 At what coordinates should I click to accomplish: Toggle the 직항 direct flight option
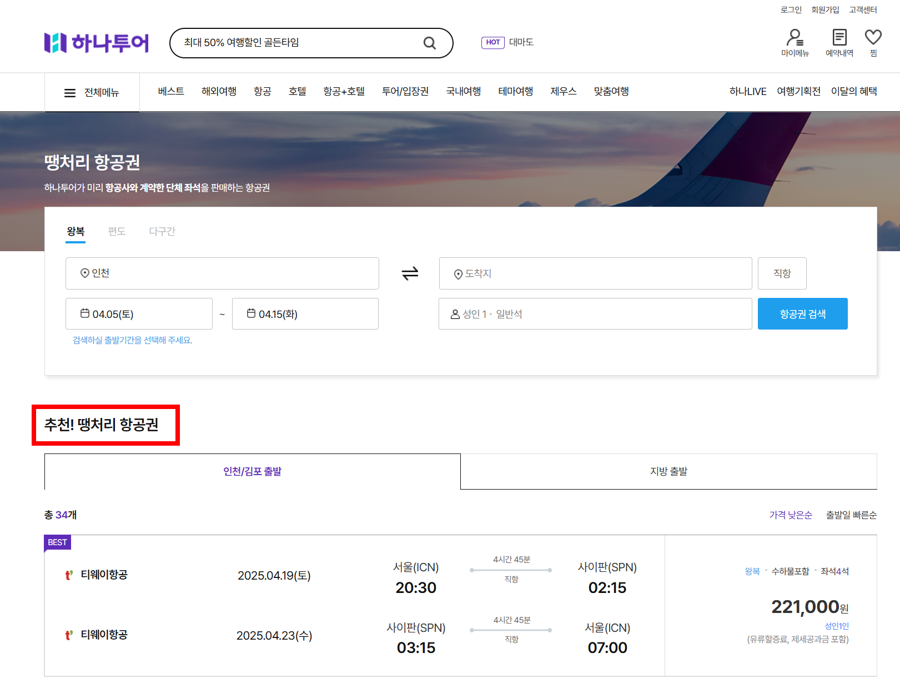(x=782, y=273)
